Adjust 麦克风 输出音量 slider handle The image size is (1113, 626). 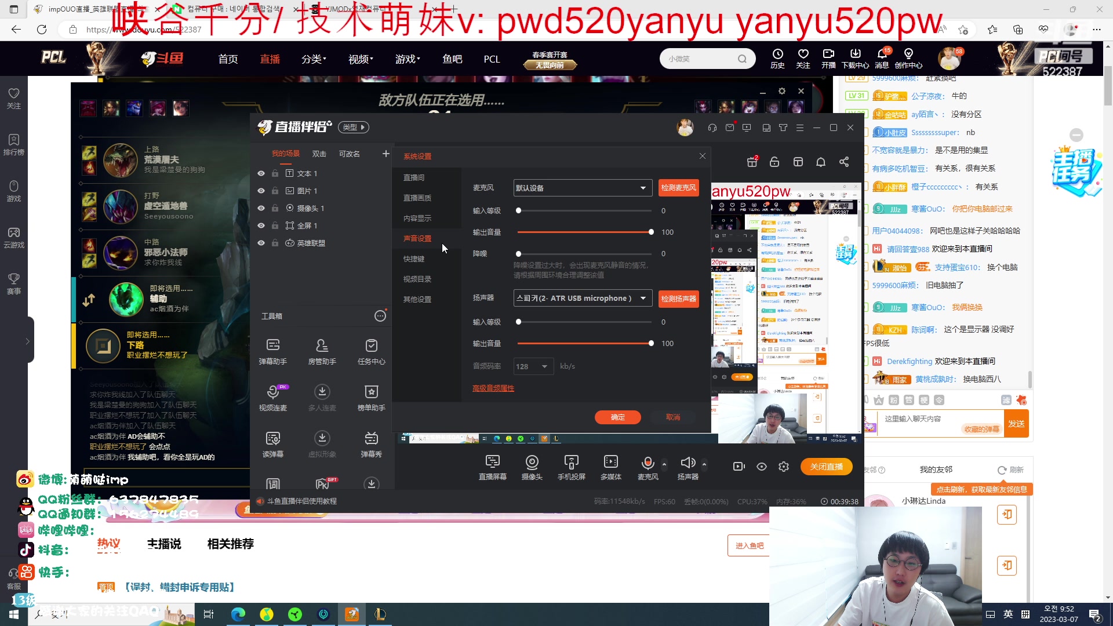click(x=651, y=232)
